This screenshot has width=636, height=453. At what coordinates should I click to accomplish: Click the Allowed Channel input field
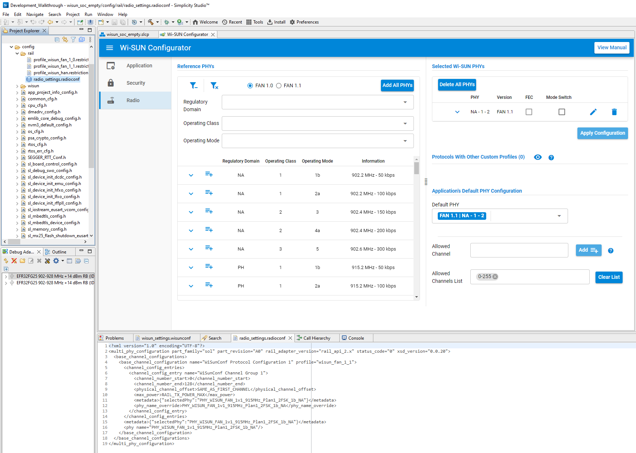pyautogui.click(x=519, y=250)
